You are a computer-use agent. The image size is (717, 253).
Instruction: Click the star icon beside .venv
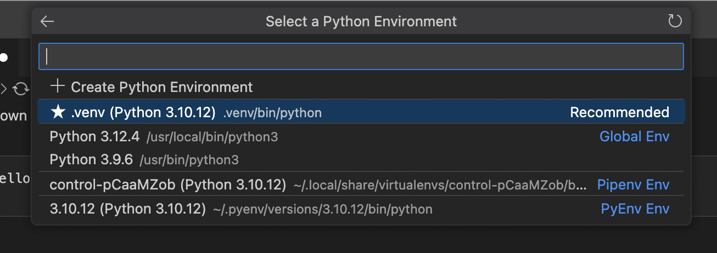58,112
